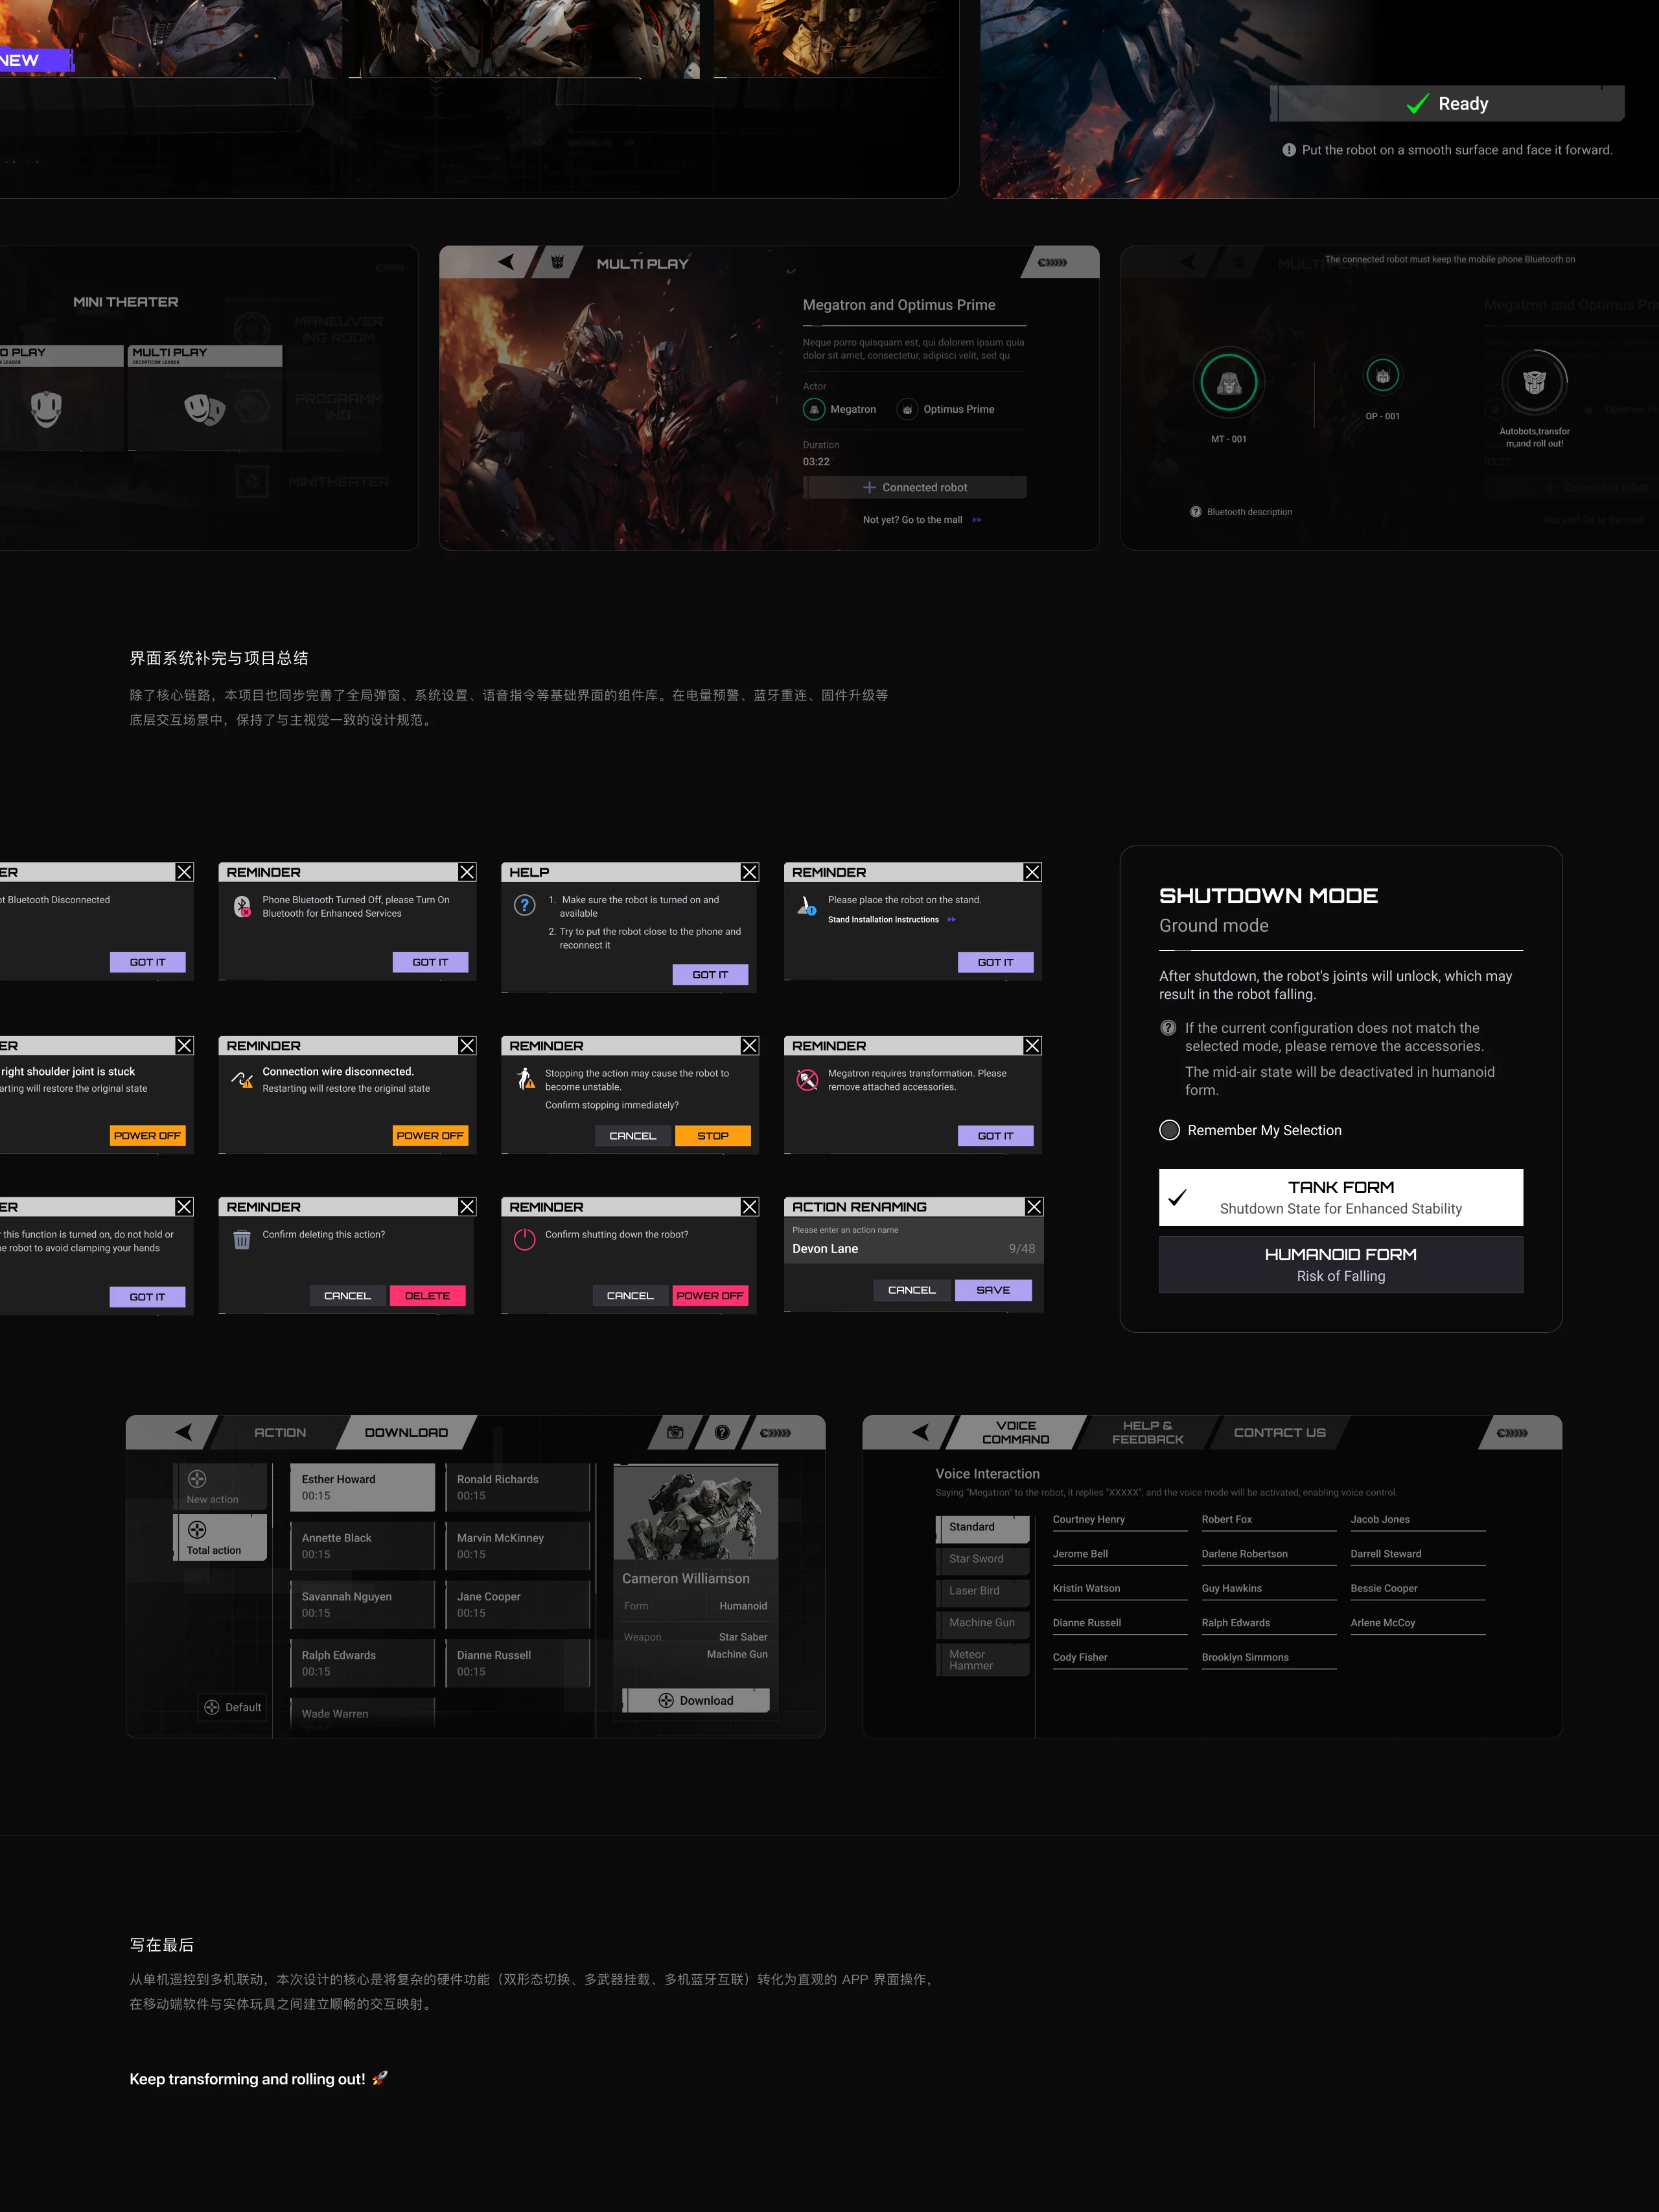Select the MT-001 robot avatar

pos(1229,382)
